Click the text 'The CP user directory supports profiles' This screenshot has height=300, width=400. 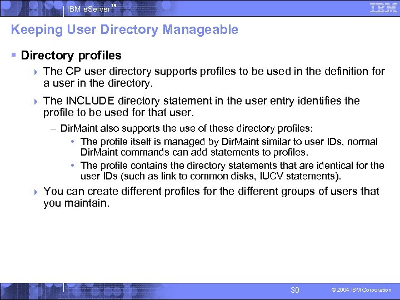point(139,72)
